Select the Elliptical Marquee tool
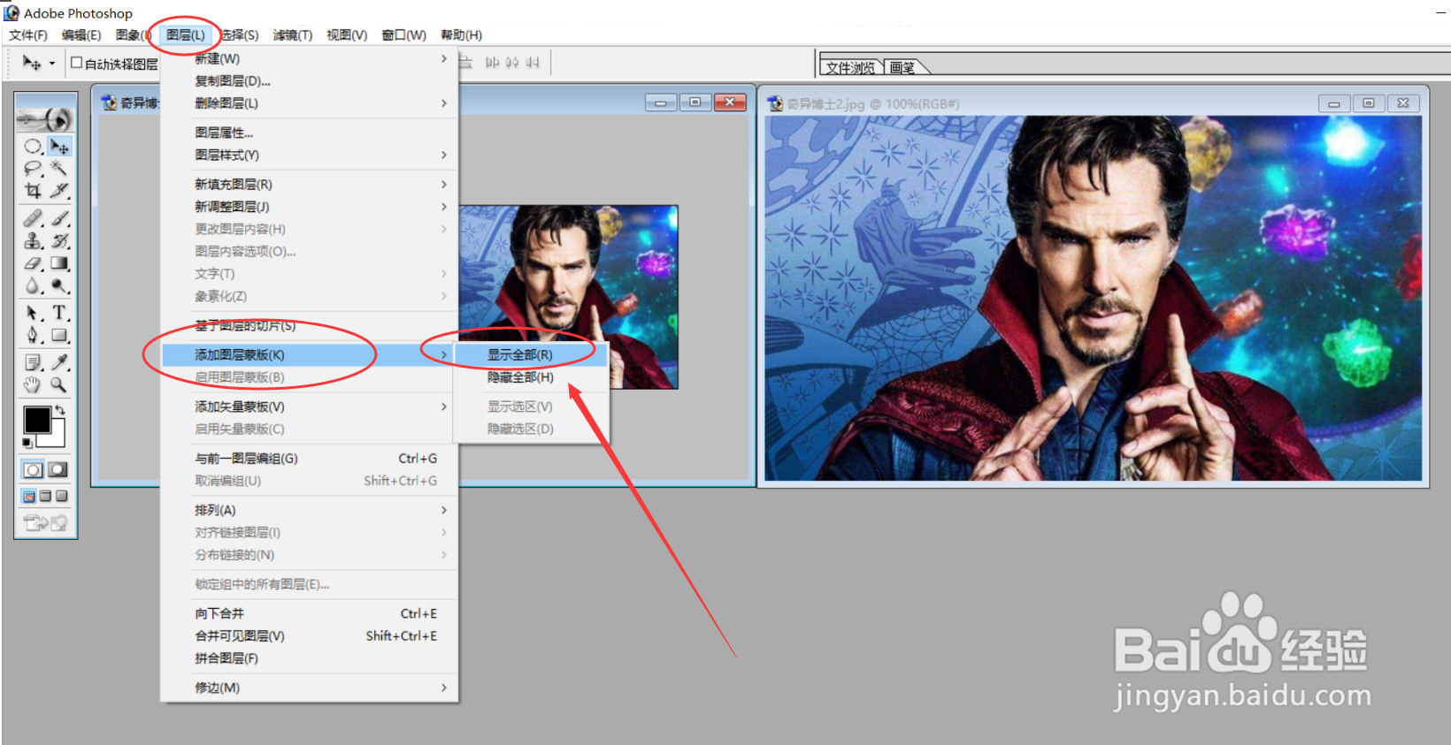Image resolution: width=1451 pixels, height=745 pixels. coord(34,146)
